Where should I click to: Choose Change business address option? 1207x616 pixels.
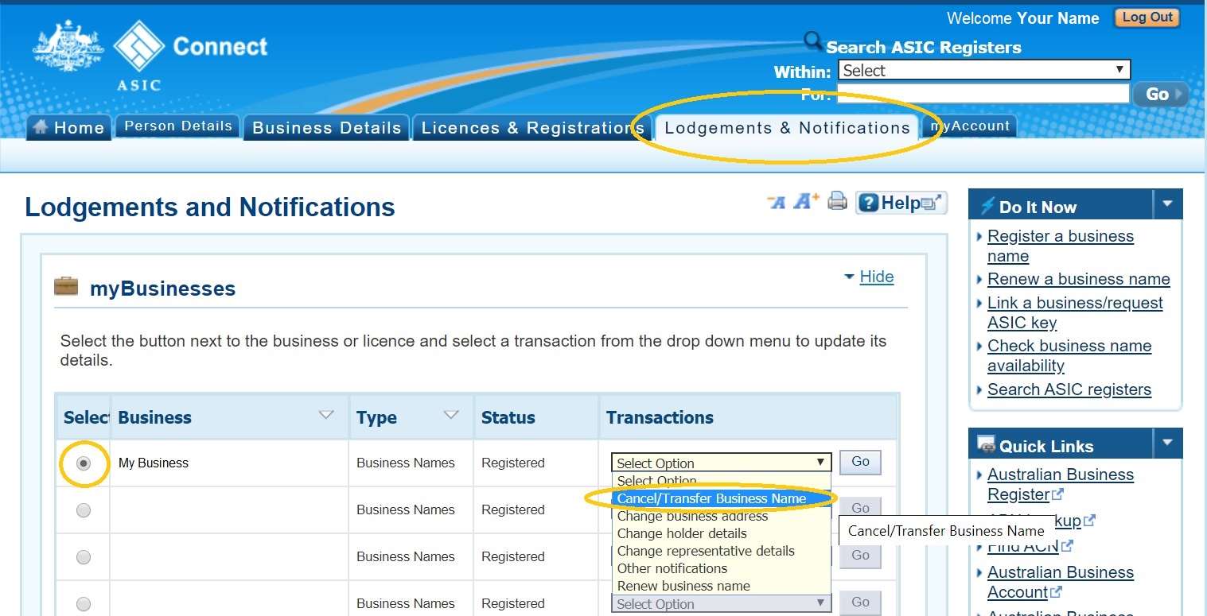pos(722,516)
